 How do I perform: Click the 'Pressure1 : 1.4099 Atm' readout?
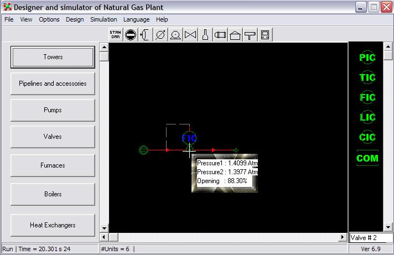[227, 163]
